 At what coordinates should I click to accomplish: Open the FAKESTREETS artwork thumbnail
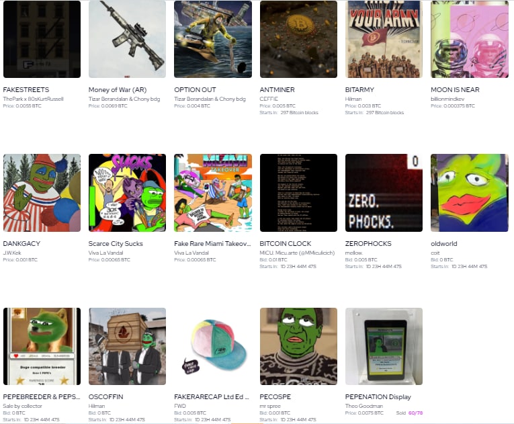[42, 39]
